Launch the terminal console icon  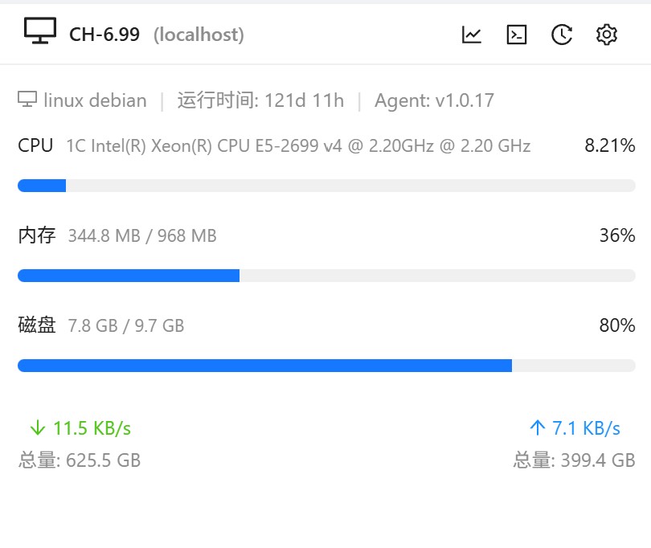point(517,35)
